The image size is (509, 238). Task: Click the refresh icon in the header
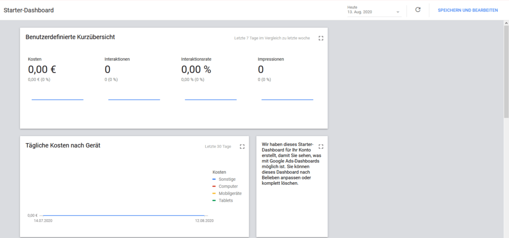click(x=418, y=10)
